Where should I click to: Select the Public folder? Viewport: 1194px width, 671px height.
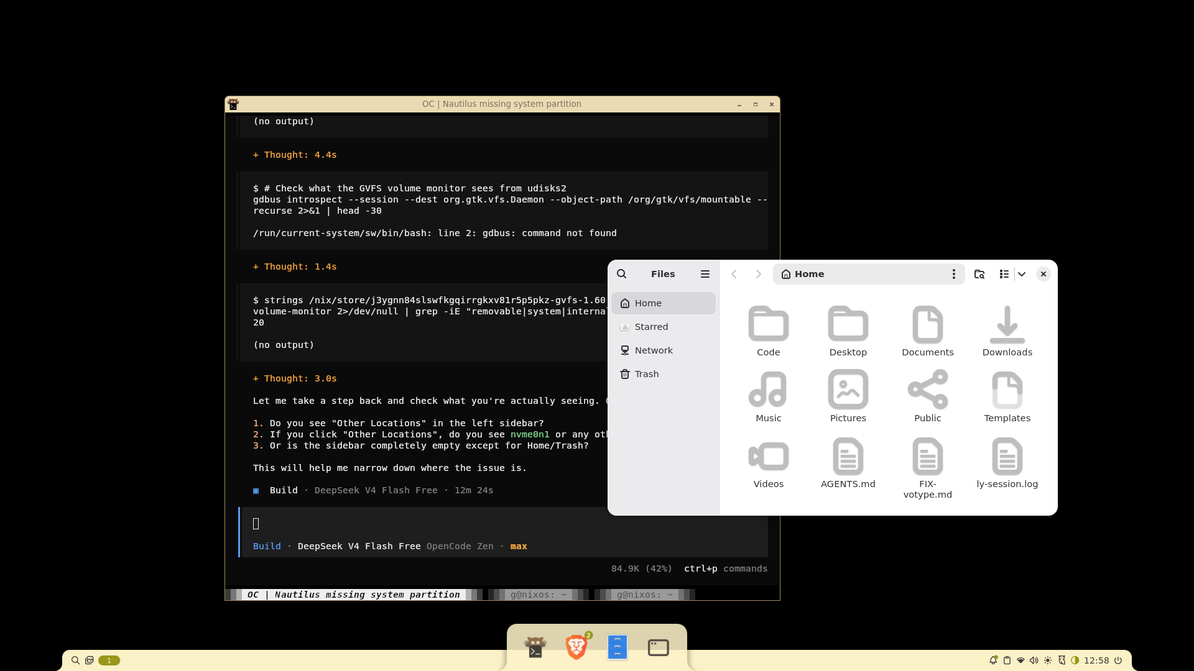click(x=927, y=396)
